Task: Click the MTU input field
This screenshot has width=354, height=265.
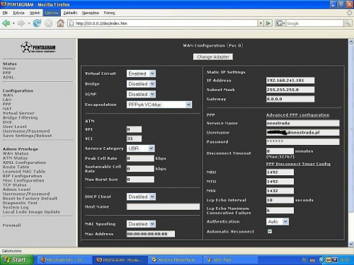Action: tap(280, 182)
